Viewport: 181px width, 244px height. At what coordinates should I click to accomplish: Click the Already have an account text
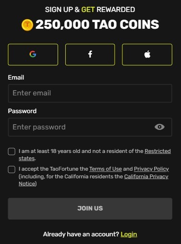[x=81, y=234]
